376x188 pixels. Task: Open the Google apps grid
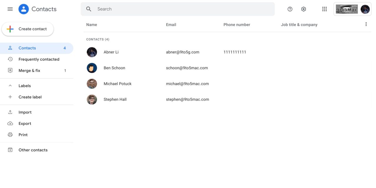324,9
